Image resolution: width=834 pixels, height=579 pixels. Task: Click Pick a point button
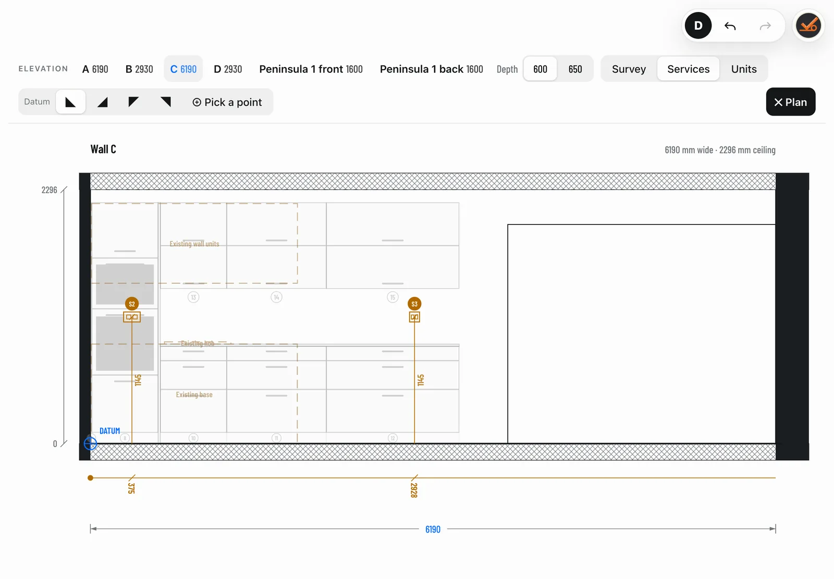click(227, 102)
